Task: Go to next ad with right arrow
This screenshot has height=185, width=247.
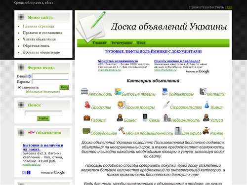Action: [x=29, y=173]
